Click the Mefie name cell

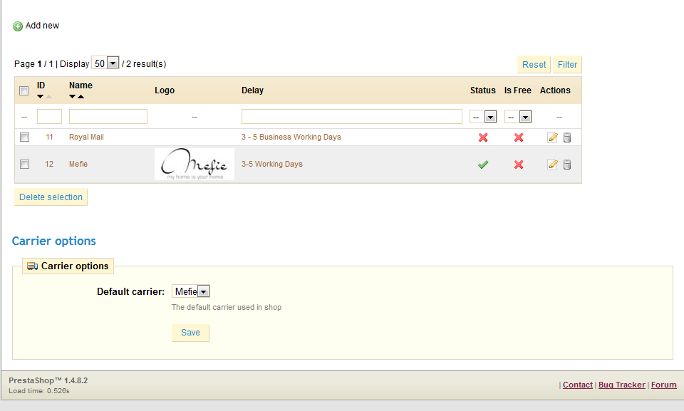pos(78,164)
